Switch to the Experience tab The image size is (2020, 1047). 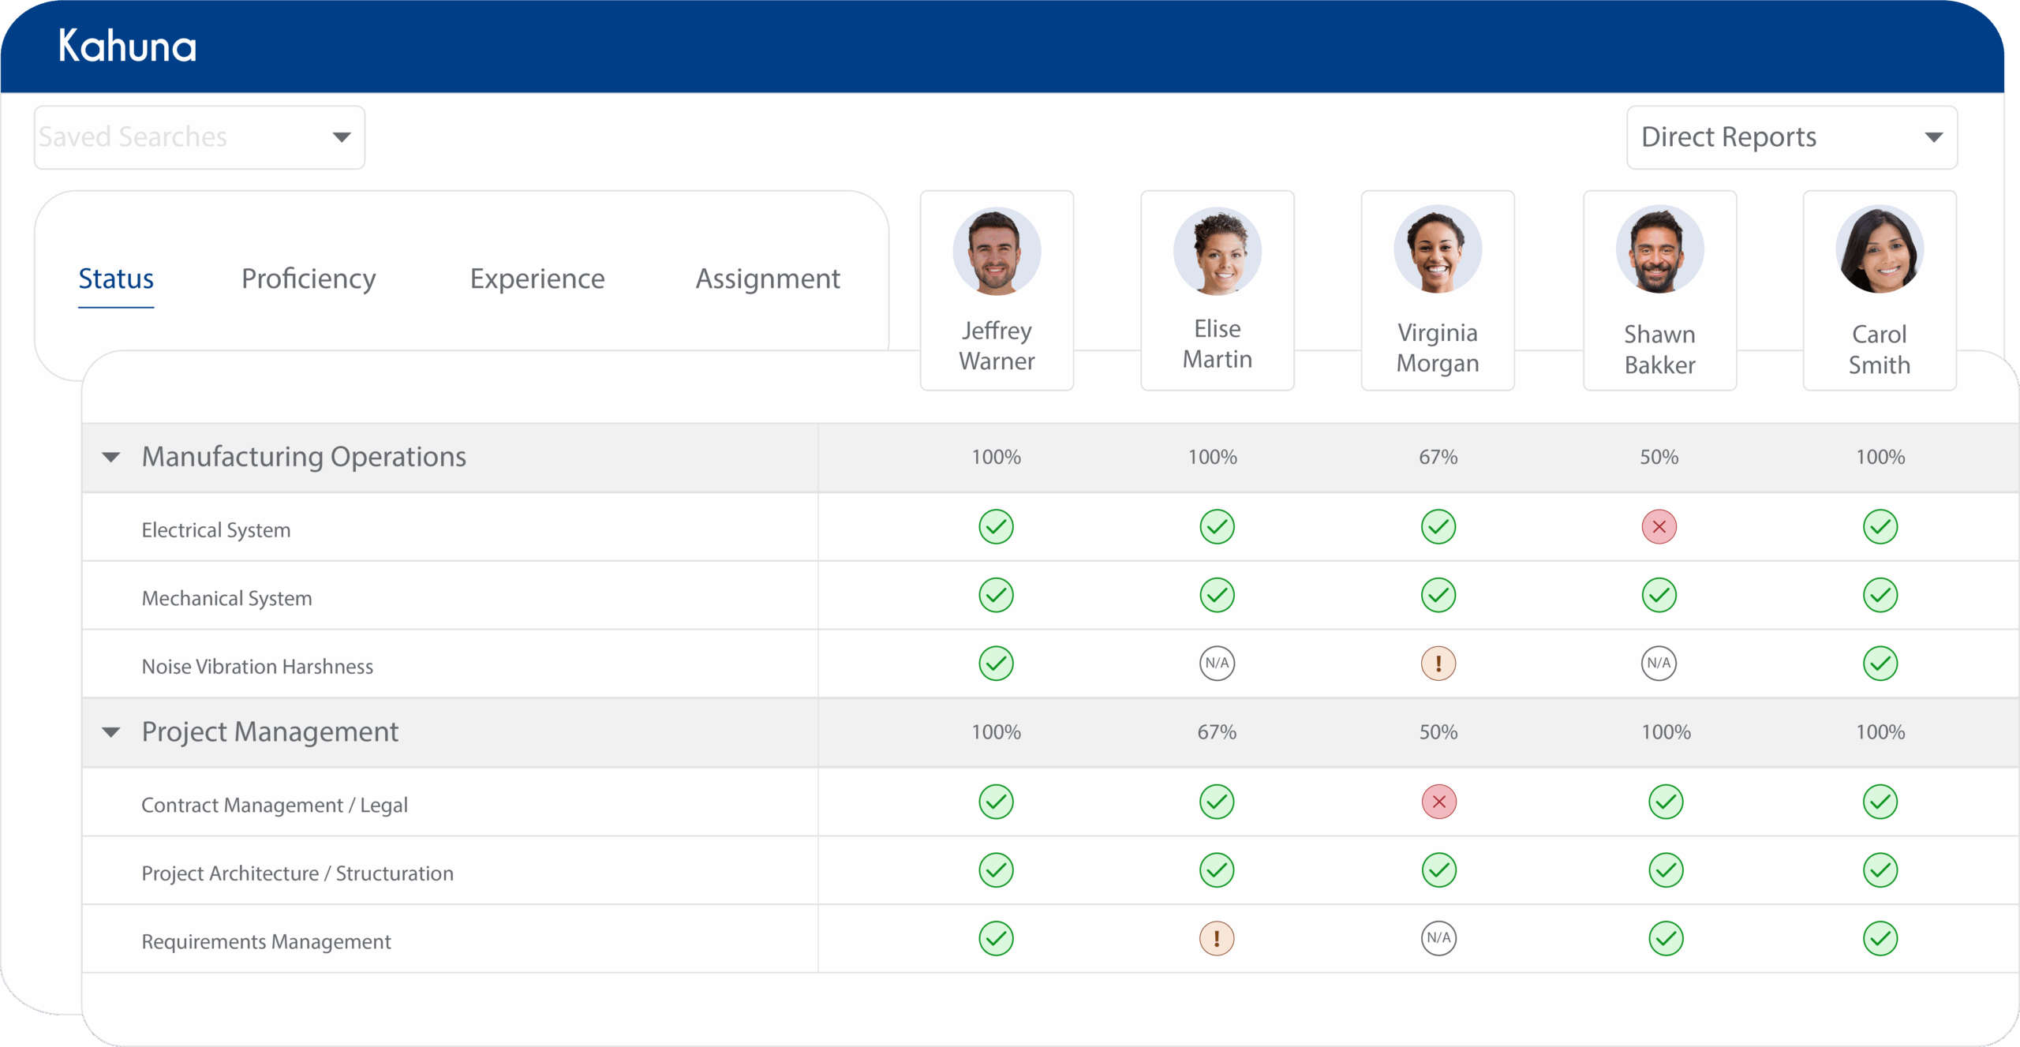click(x=537, y=279)
